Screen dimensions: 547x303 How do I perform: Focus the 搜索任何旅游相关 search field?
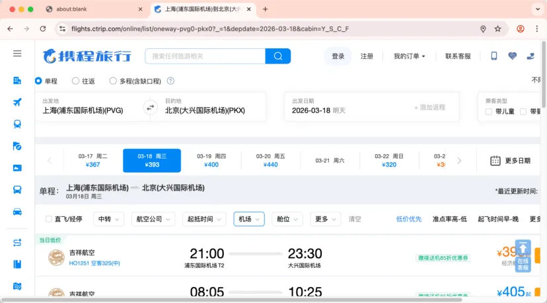click(x=205, y=56)
